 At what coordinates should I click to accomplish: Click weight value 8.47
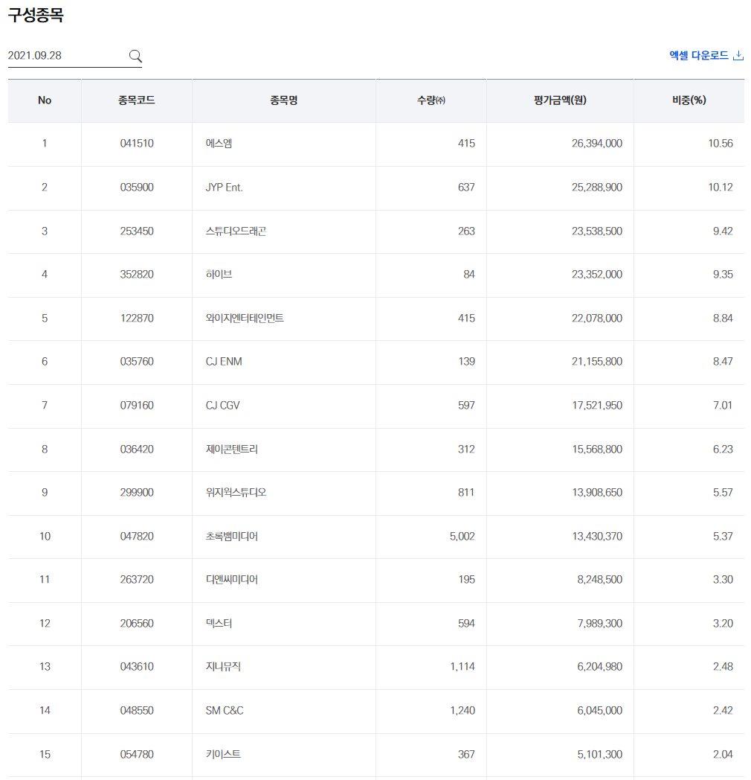tap(723, 362)
